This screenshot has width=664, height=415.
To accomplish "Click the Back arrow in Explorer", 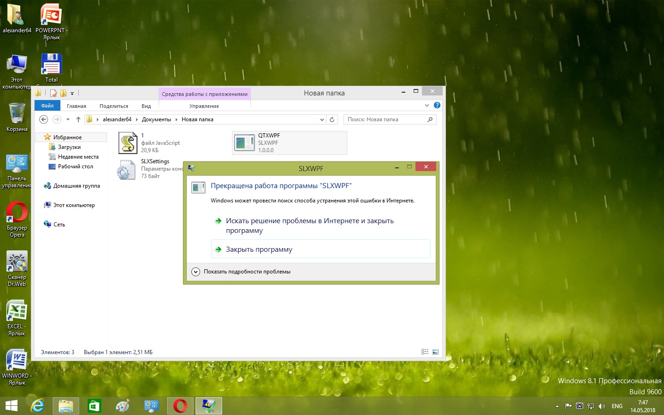I will (43, 119).
